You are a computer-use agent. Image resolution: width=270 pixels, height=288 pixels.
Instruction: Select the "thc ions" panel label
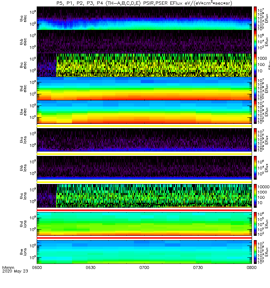23,196
